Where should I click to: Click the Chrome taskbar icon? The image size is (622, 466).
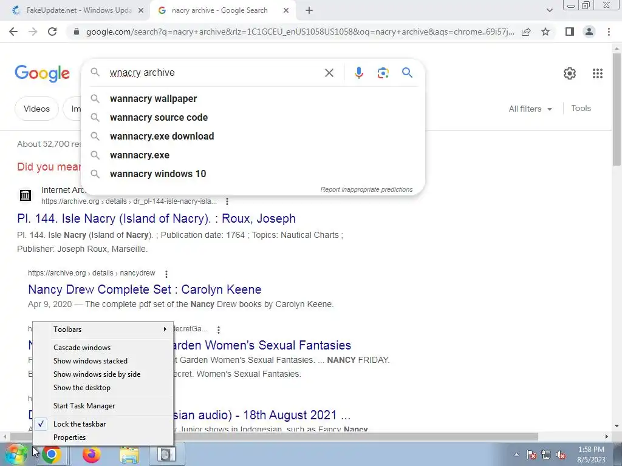click(52, 454)
